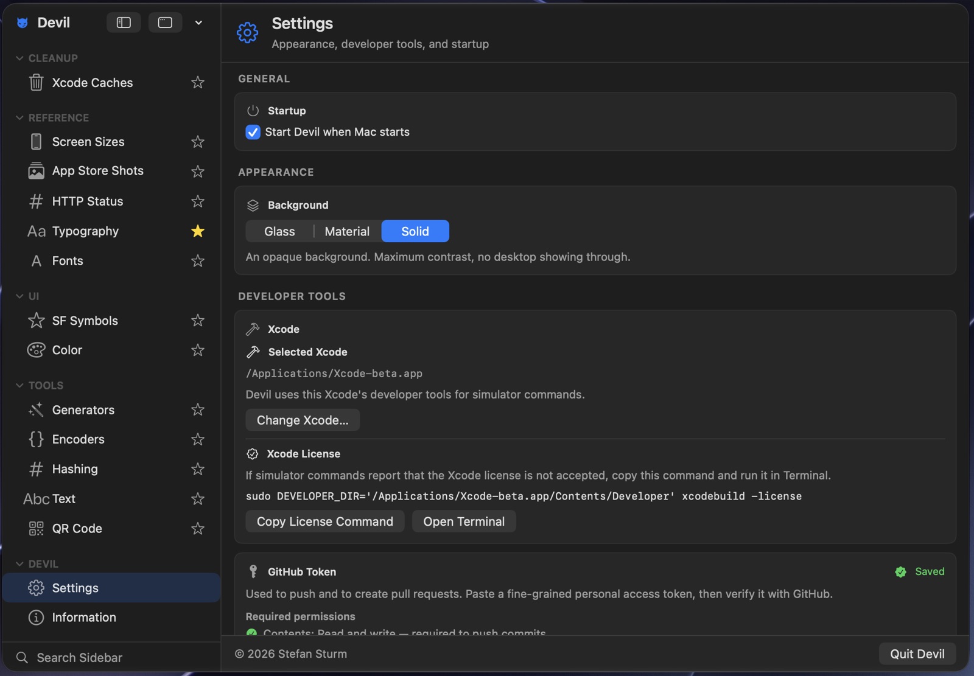The image size is (974, 676).
Task: Click the Selected Xcode hammer icon
Action: (x=253, y=352)
